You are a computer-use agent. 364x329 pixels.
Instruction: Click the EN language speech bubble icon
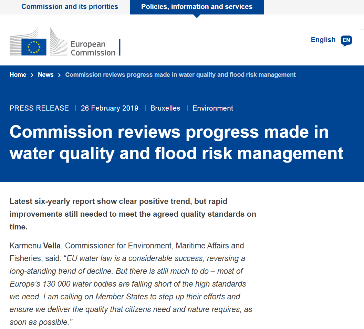346,40
